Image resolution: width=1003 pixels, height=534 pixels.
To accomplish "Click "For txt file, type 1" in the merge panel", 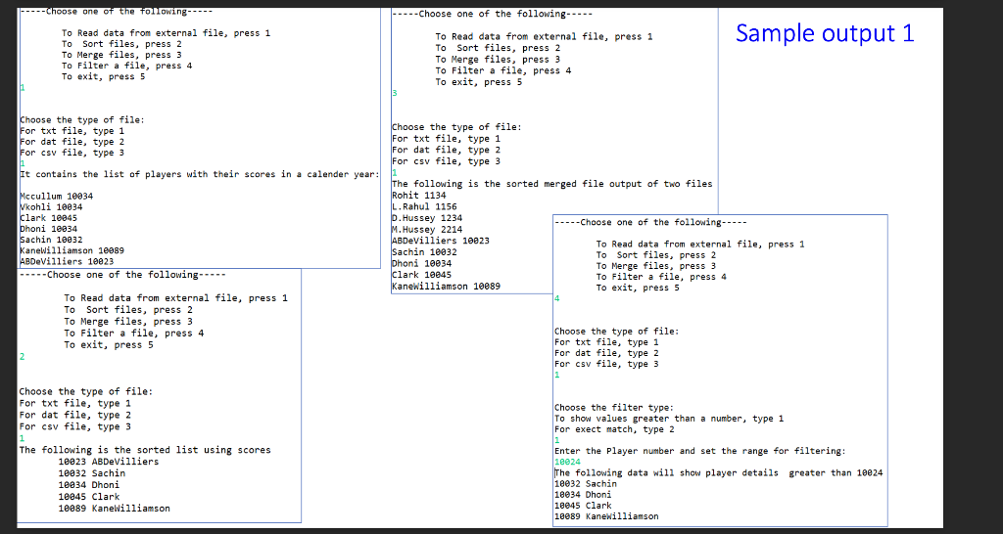I will (x=446, y=139).
